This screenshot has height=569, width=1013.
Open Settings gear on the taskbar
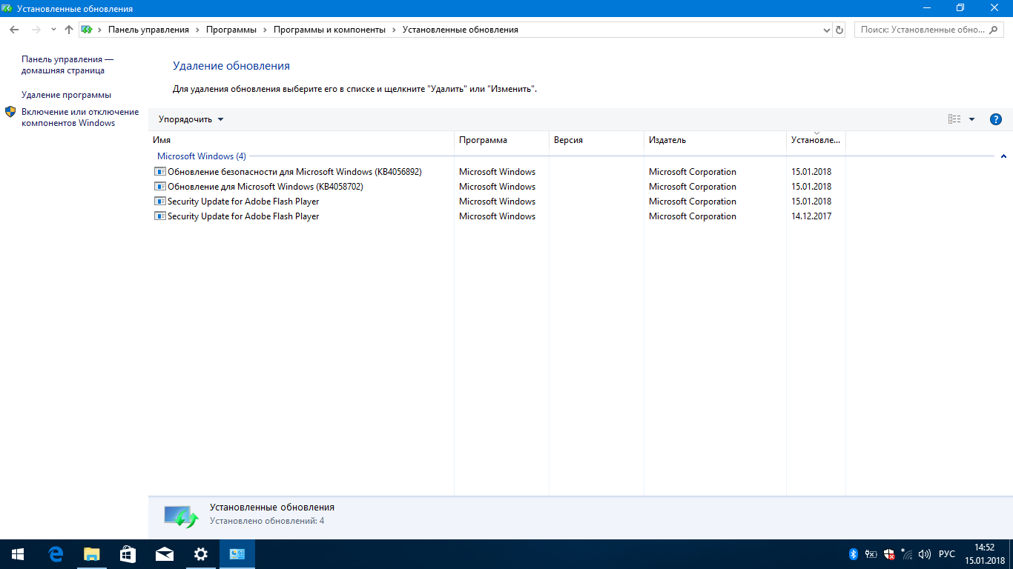click(201, 554)
